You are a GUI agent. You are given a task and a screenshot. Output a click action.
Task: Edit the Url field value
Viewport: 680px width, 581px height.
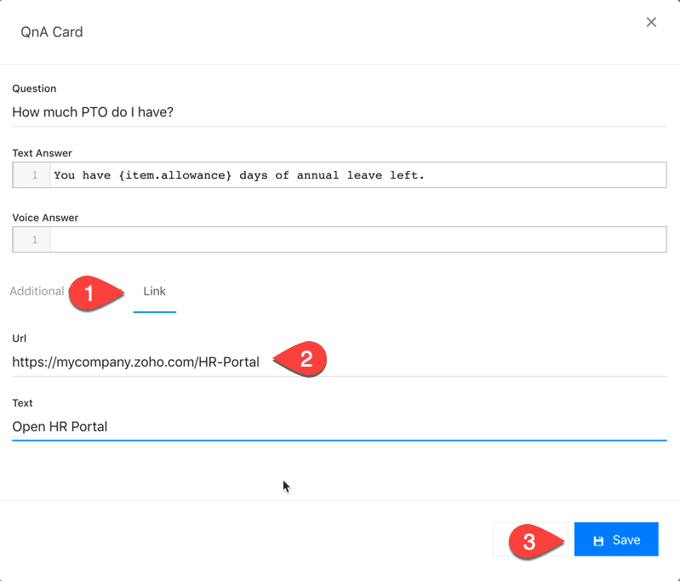339,362
